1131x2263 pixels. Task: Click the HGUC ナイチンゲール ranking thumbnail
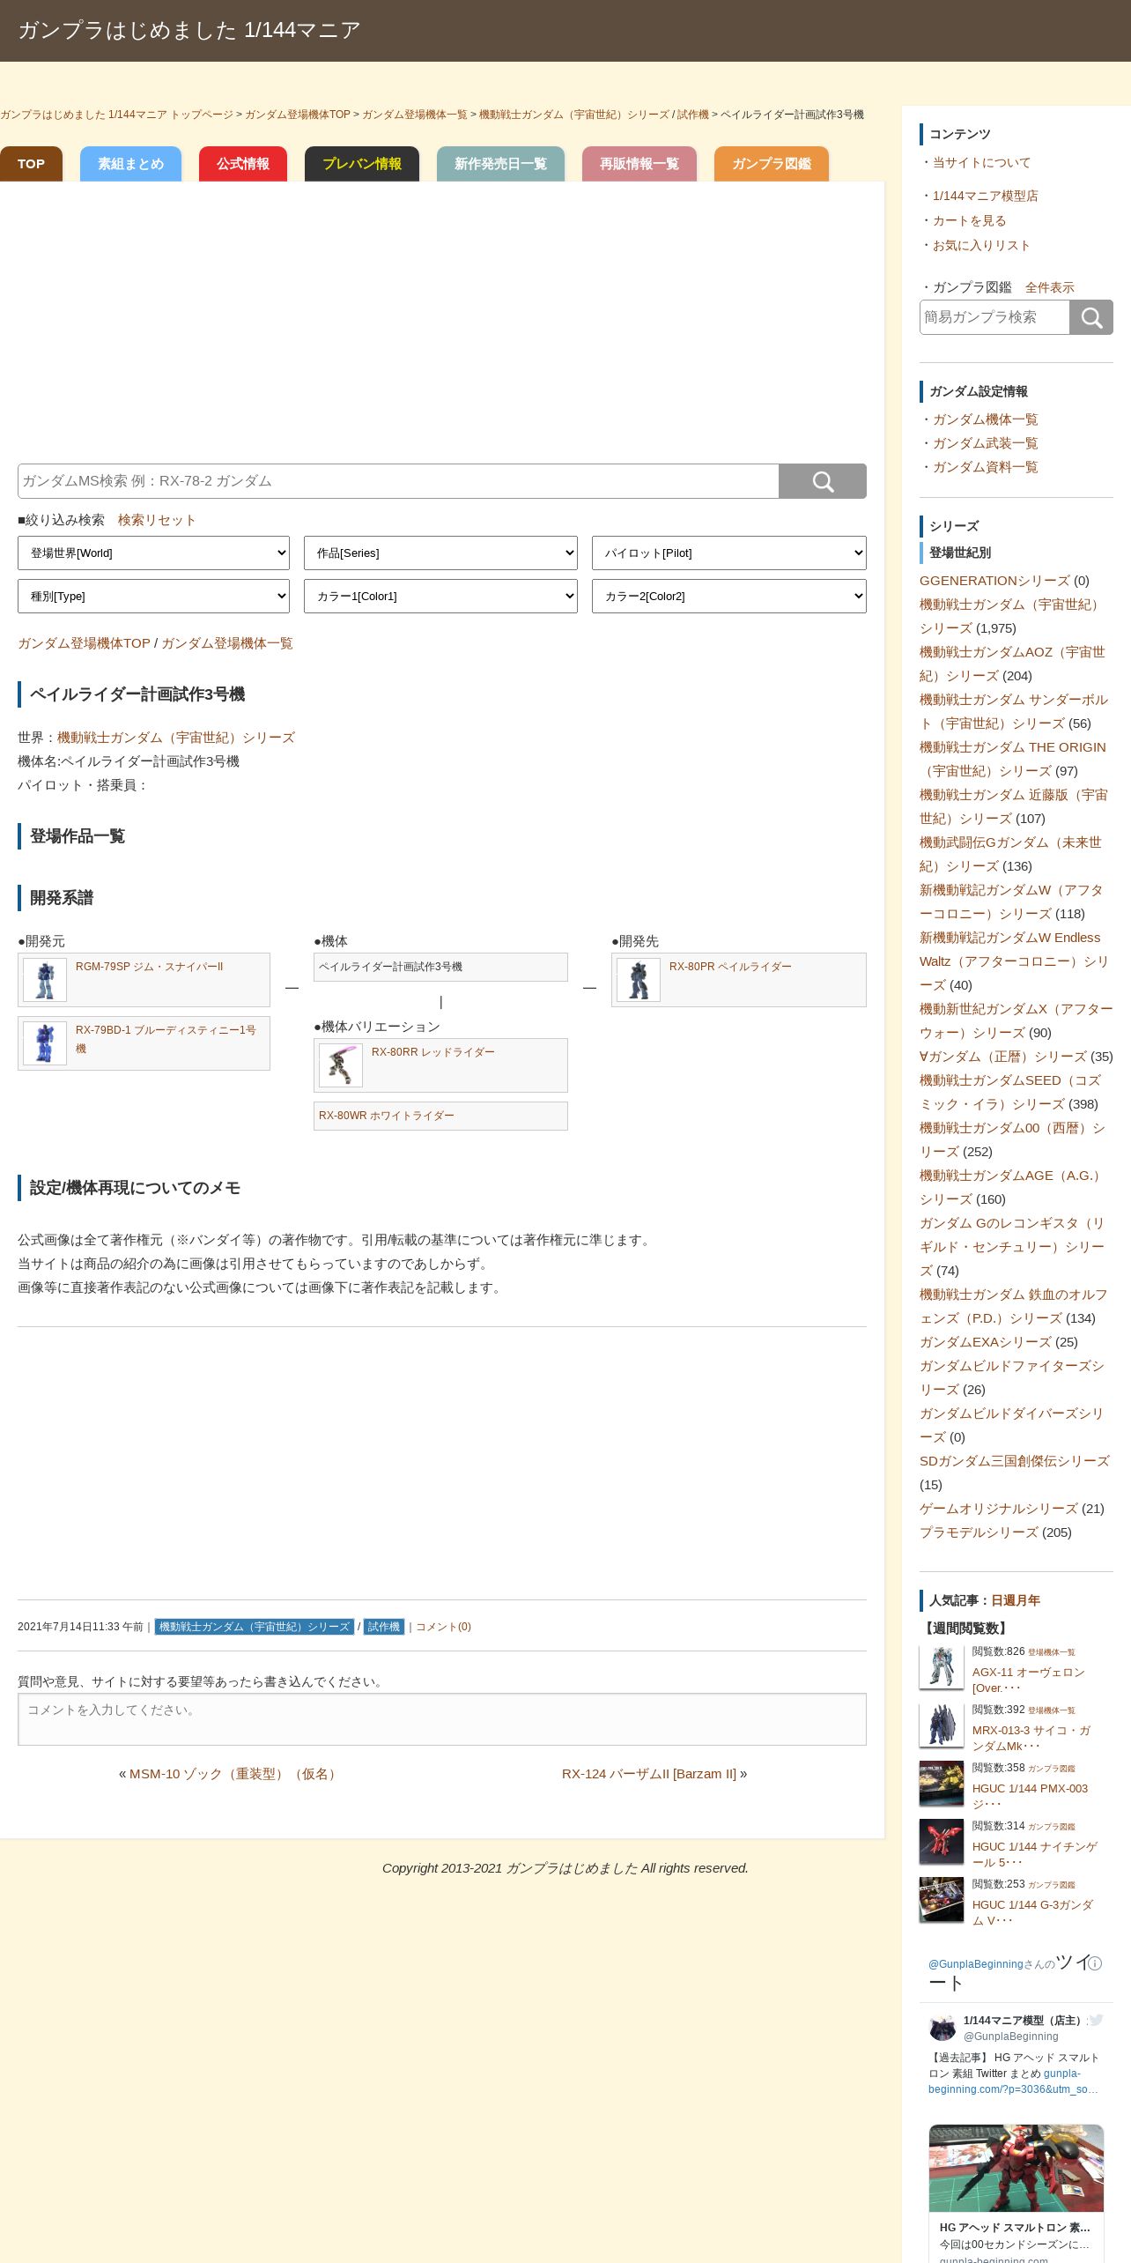pos(942,1842)
